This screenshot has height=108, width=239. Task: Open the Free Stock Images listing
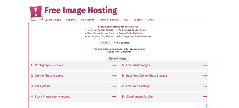tap(164, 65)
